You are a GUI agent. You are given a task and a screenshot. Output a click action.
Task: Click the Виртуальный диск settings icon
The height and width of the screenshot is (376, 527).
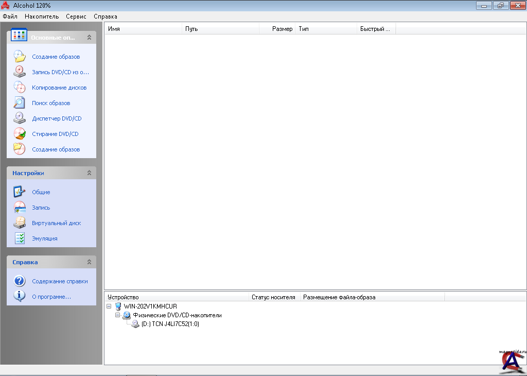(19, 223)
